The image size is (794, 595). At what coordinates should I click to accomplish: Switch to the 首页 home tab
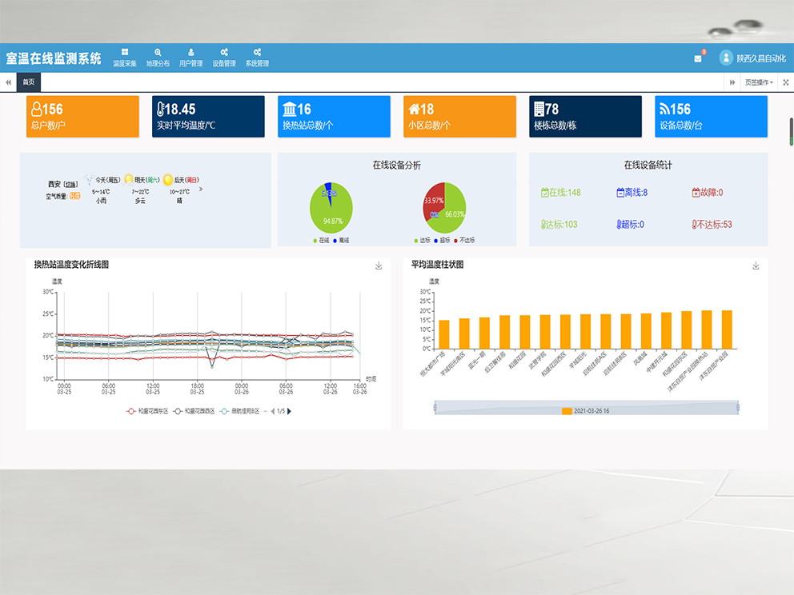28,82
